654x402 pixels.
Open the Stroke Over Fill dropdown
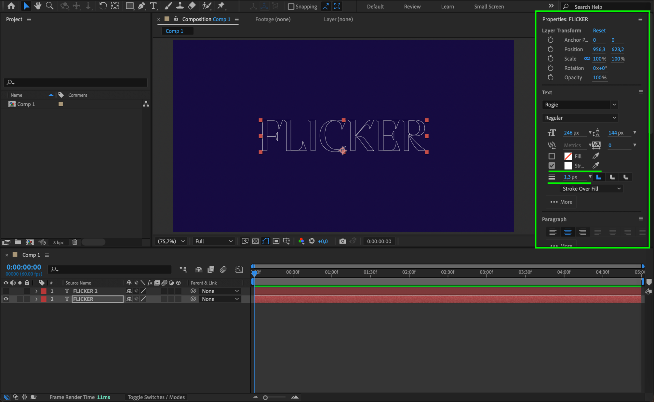(591, 189)
